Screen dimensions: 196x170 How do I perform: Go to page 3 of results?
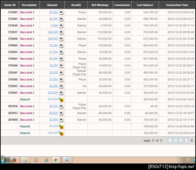181,141
